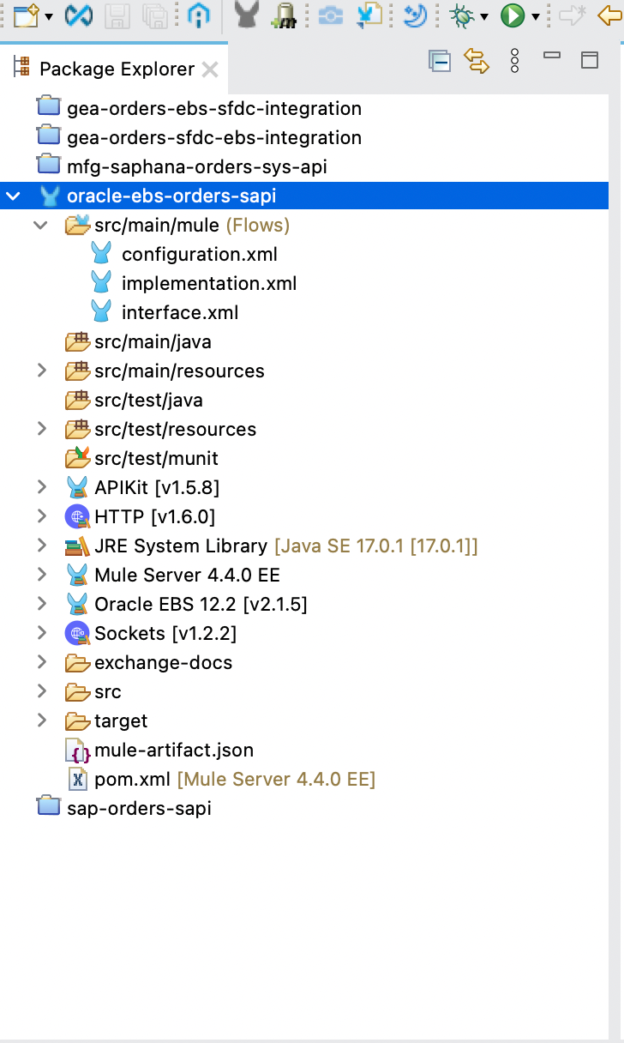This screenshot has width=624, height=1043.
Task: Collapse the src/main/mule folder
Action: (41, 226)
